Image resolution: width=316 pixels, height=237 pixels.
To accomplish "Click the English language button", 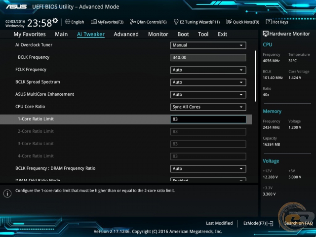I will (x=75, y=22).
